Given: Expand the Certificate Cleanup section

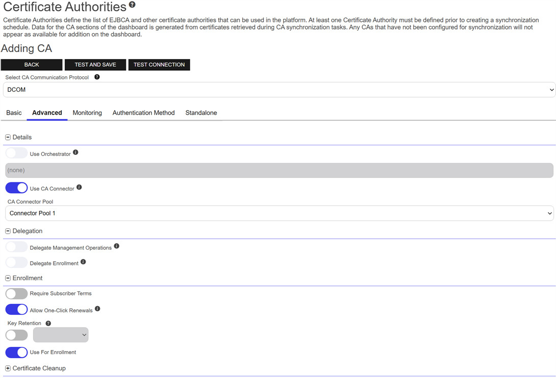Looking at the screenshot, I should pos(8,368).
